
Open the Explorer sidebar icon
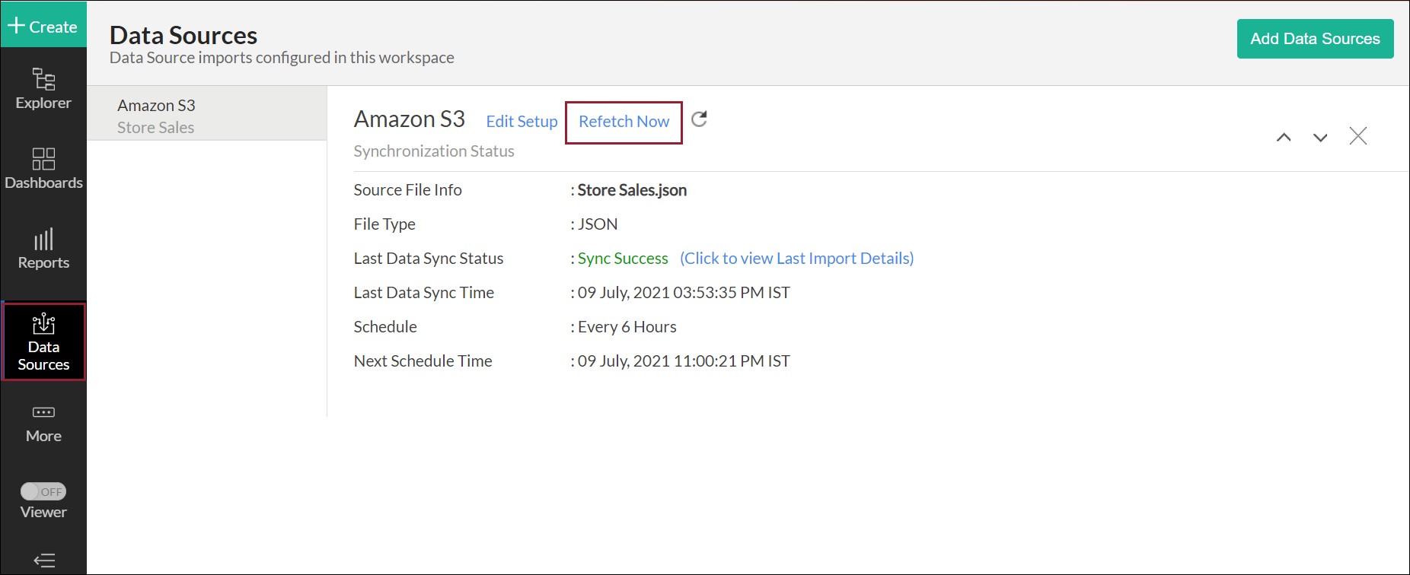pyautogui.click(x=43, y=89)
